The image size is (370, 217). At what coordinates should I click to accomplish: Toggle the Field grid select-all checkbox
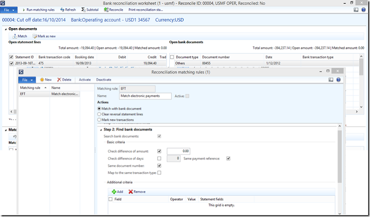111,199
